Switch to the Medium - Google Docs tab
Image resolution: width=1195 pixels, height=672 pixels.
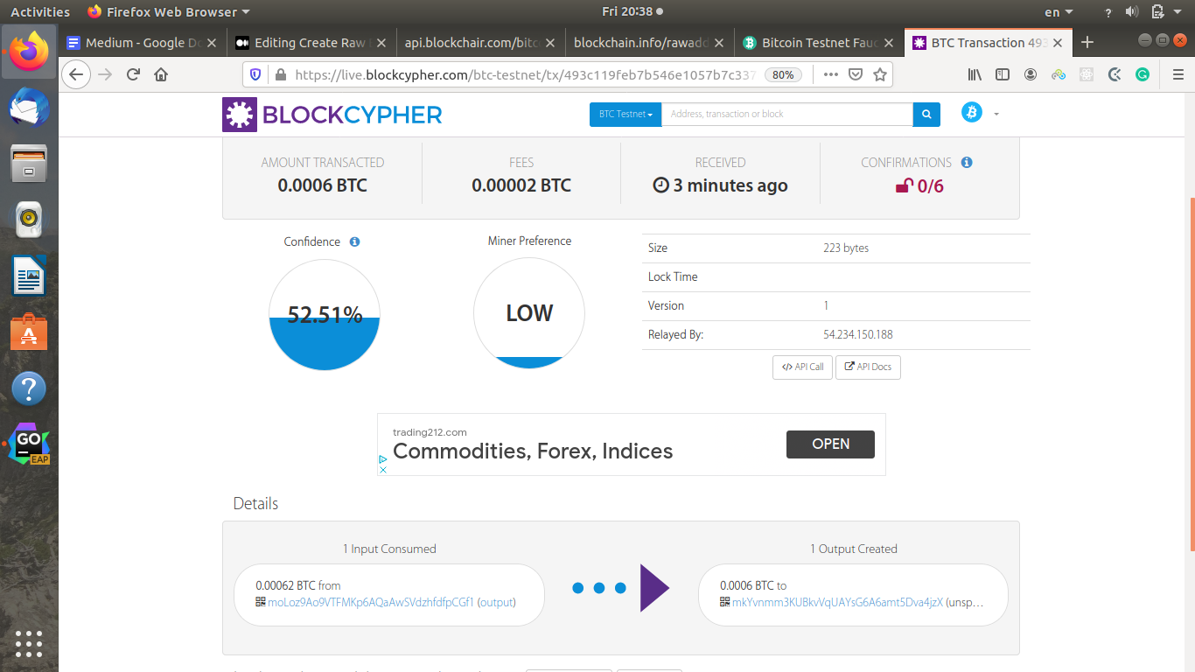[x=134, y=43]
